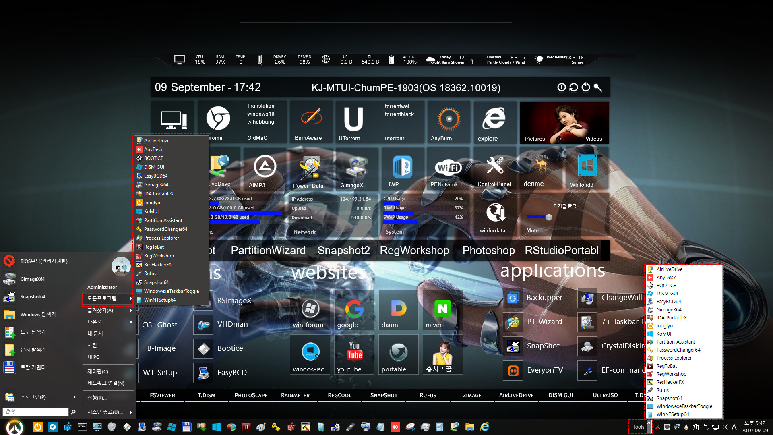Open 토탈 커맨더 pinned item
The width and height of the screenshot is (773, 435).
tap(40, 368)
